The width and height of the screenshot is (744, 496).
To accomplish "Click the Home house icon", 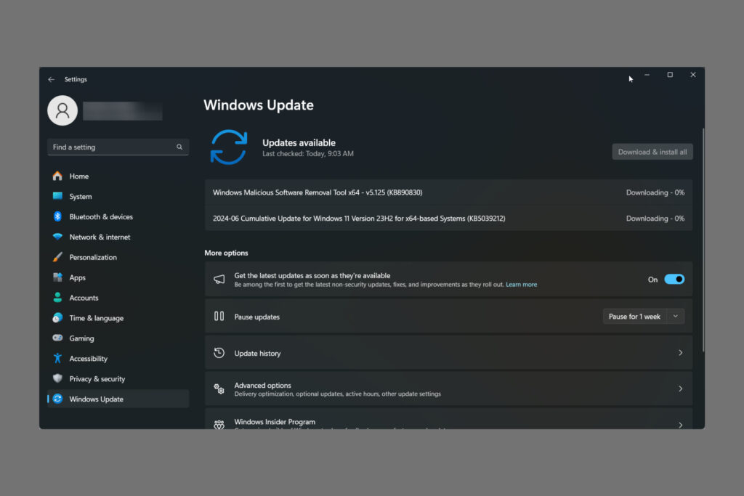I will point(57,176).
